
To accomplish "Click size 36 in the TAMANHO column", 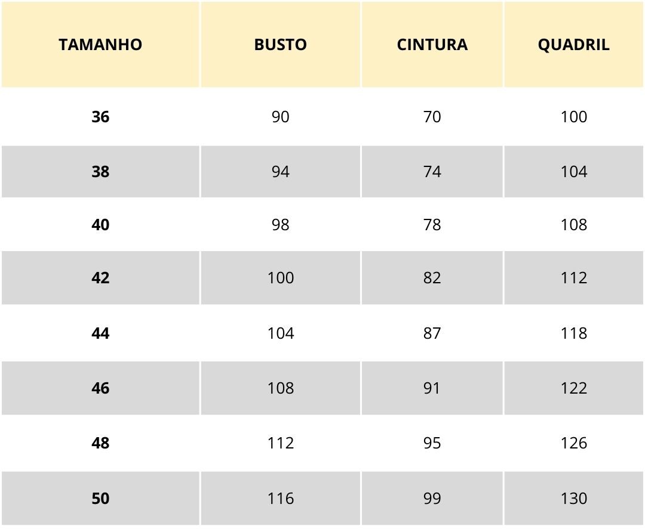I will (100, 117).
